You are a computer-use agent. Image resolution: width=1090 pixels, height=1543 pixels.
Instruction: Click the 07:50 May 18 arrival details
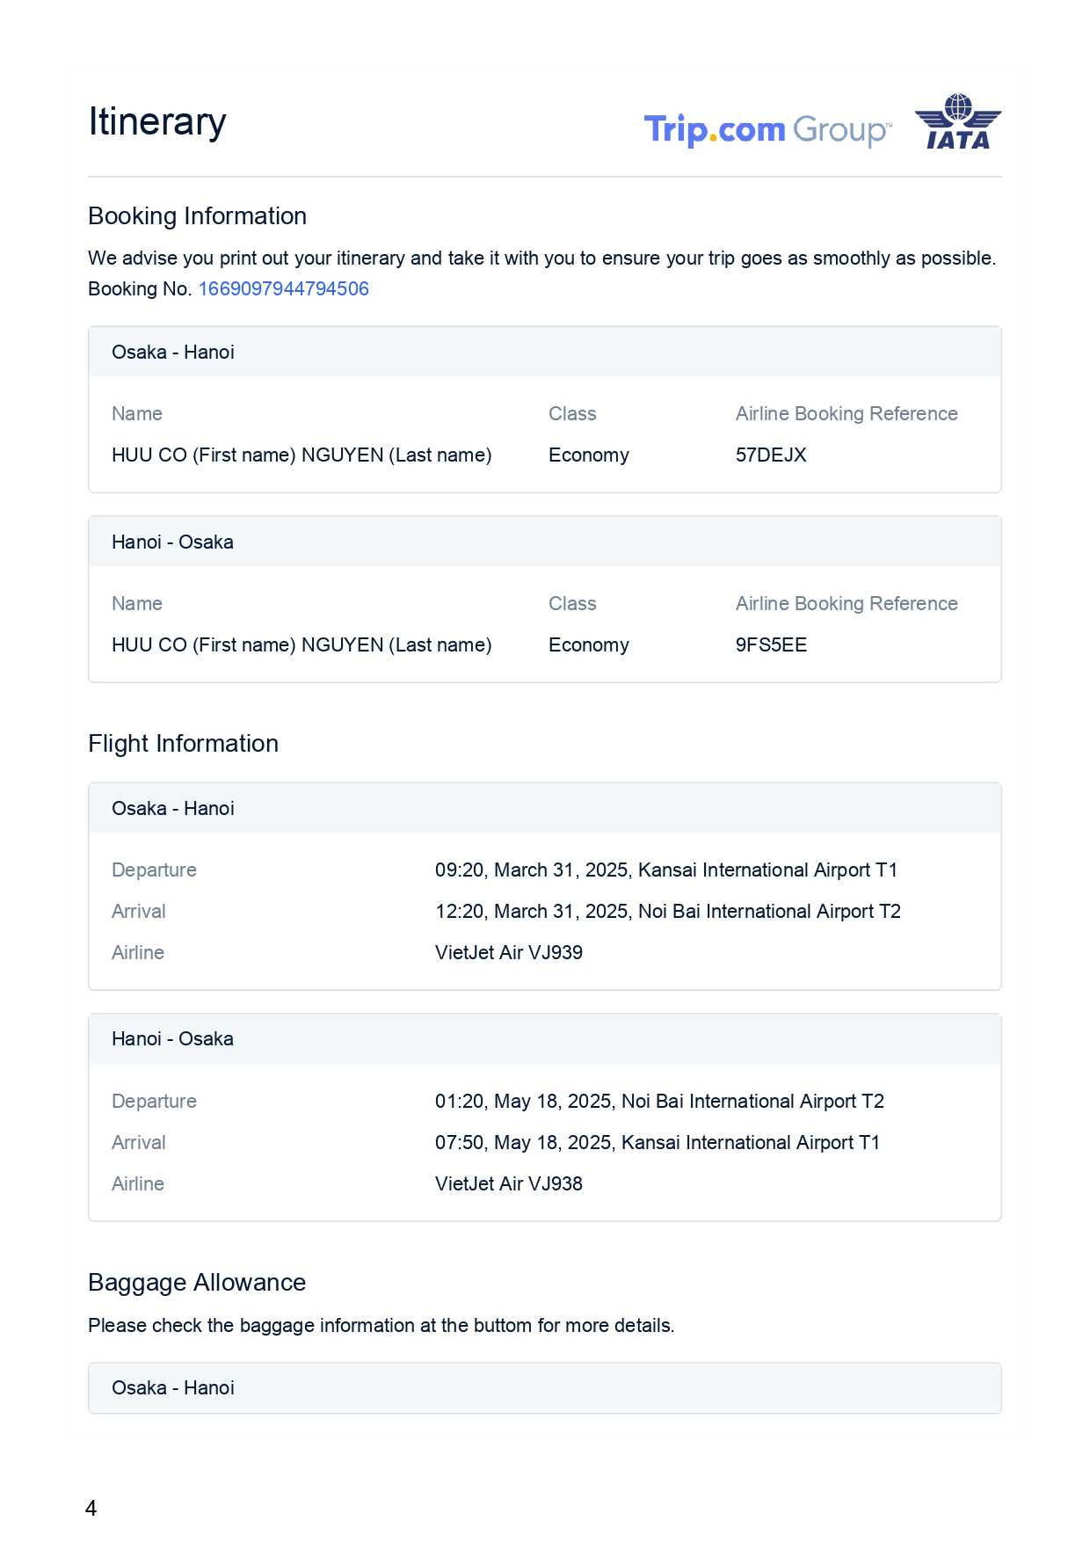tap(657, 1143)
